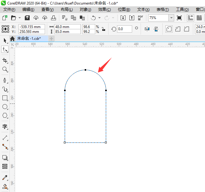Select the Connector tool
The width and height of the screenshot is (205, 192).
click(5, 147)
